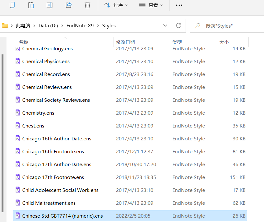Click EndNote icon of Chemical Society Reviews.ens
Viewport: 264px width, 222px height.
pyautogui.click(x=18, y=100)
